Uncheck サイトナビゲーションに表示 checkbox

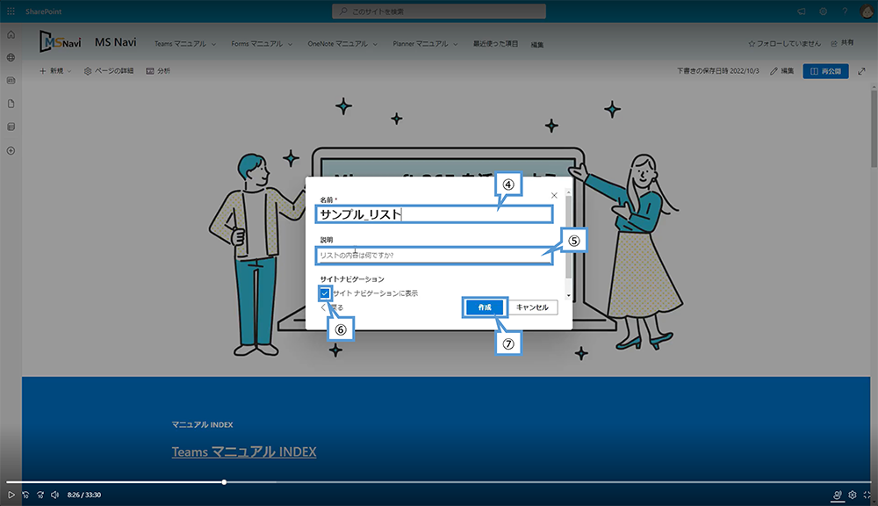(325, 293)
